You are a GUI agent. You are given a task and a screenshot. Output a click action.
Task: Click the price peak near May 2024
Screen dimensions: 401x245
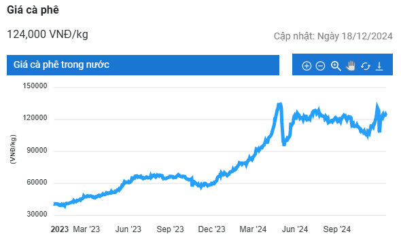point(280,105)
